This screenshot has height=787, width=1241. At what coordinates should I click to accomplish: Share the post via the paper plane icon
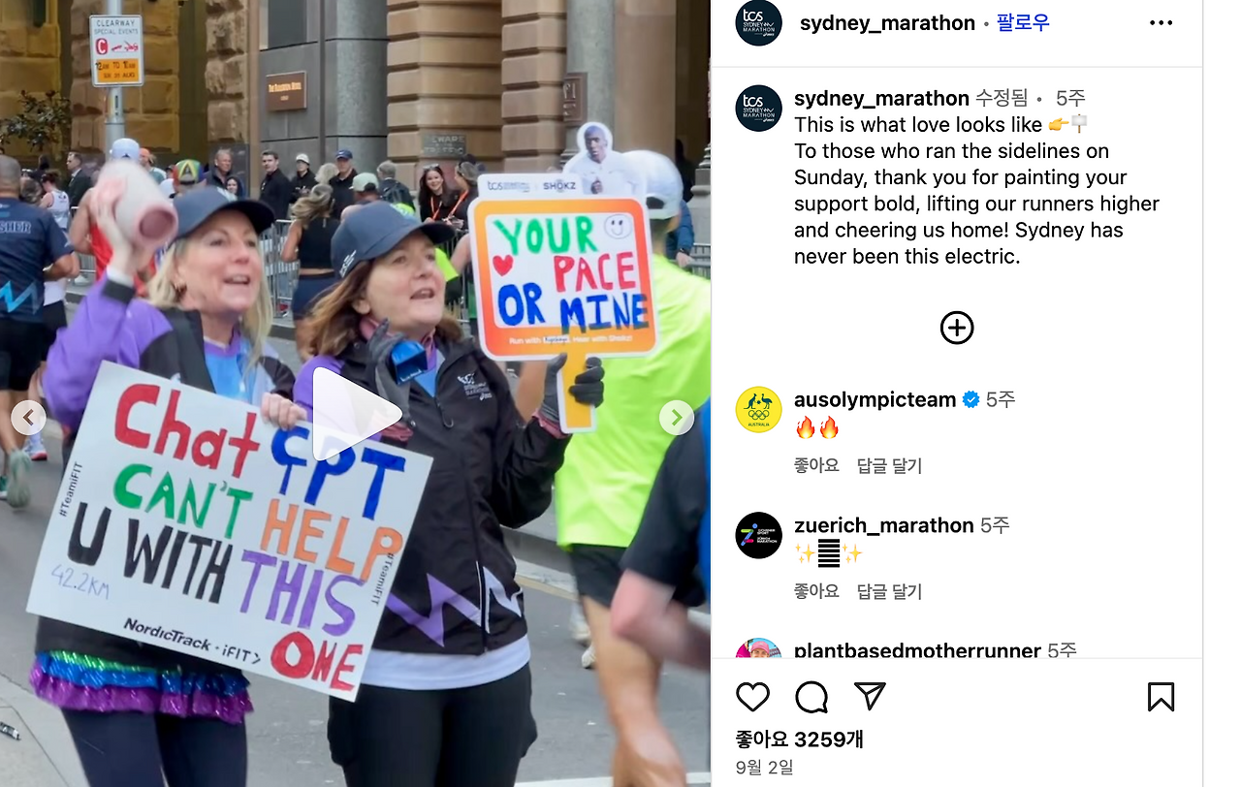pos(870,697)
